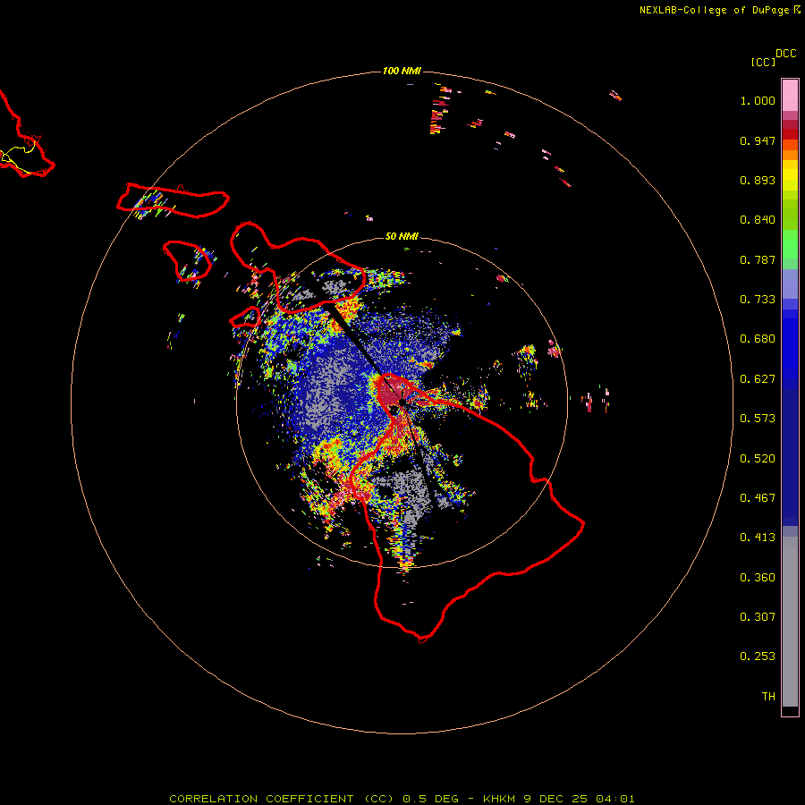805x805 pixels.
Task: Click the [CC] unit label
Action: (763, 62)
